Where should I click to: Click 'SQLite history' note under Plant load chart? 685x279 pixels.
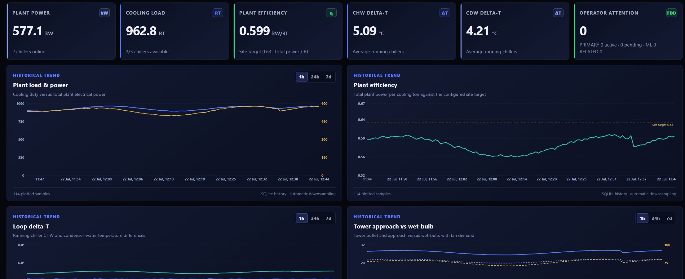tap(298, 194)
